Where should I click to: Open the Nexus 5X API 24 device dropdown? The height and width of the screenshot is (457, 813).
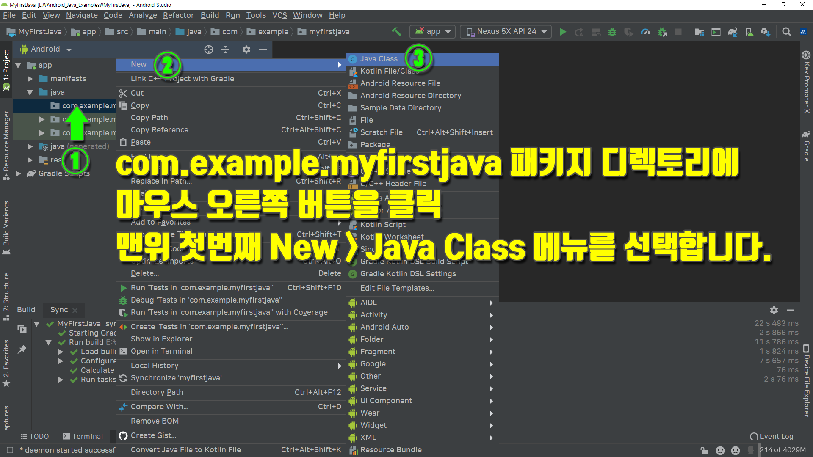point(506,32)
